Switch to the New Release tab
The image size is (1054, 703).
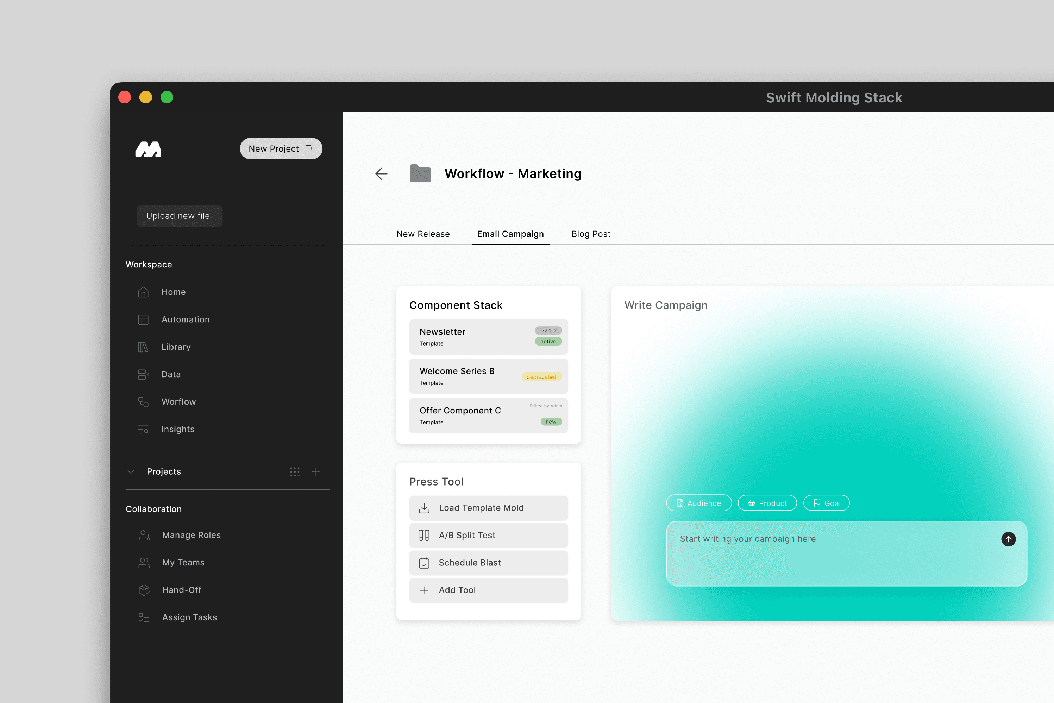click(423, 234)
